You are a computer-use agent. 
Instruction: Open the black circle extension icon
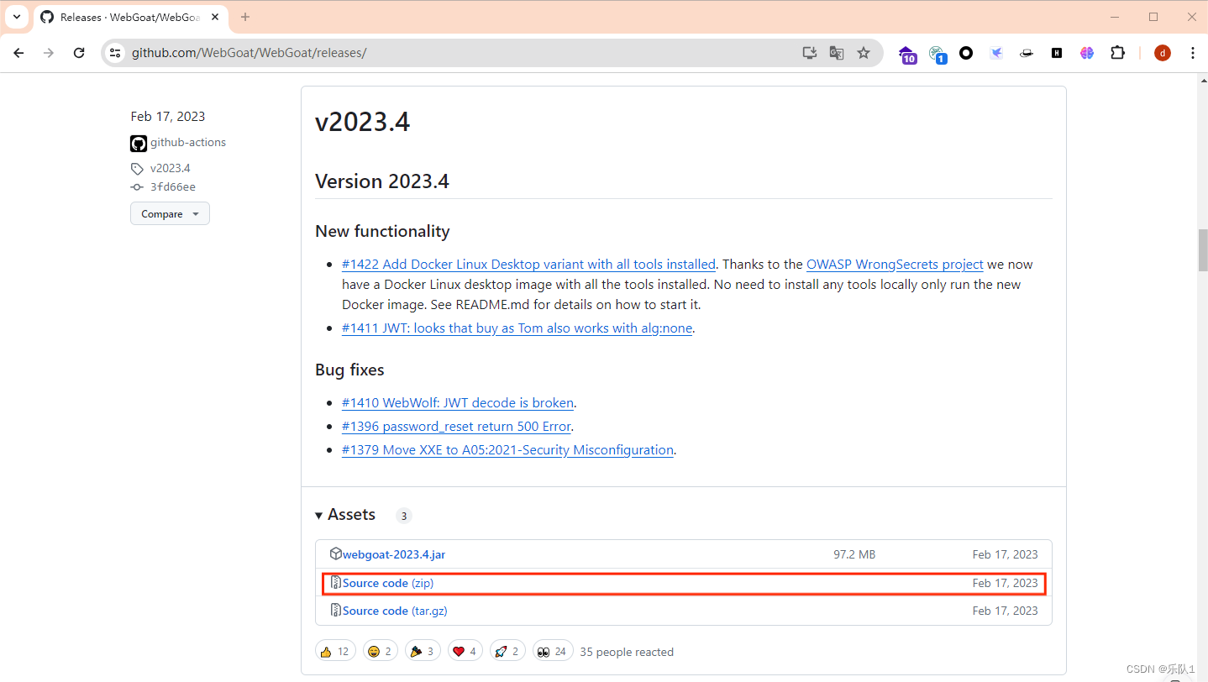[966, 53]
